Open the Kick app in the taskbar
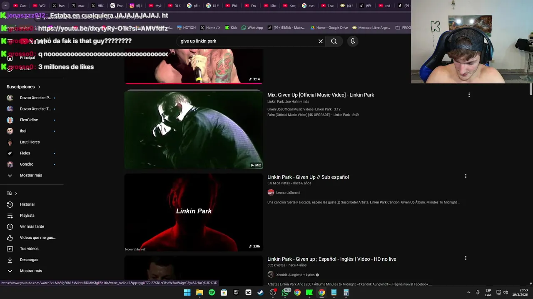 click(309, 292)
